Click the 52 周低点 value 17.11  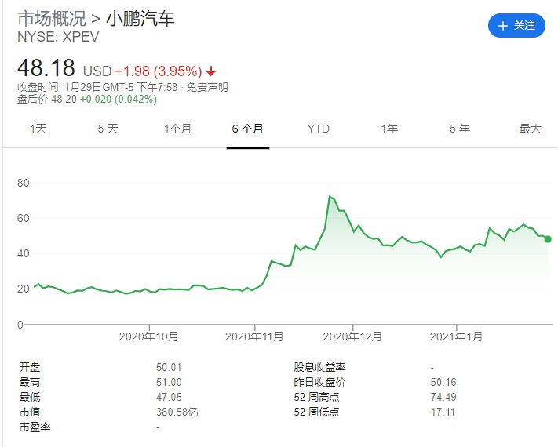[443, 412]
